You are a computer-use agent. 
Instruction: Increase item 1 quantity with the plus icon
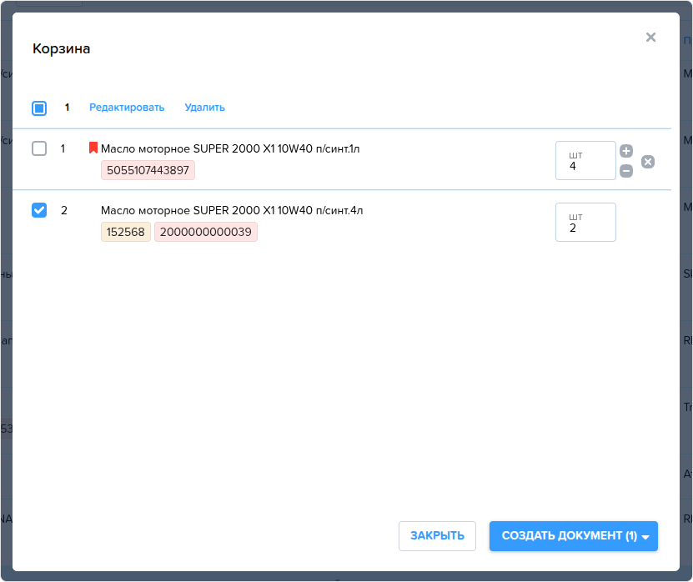coord(625,151)
